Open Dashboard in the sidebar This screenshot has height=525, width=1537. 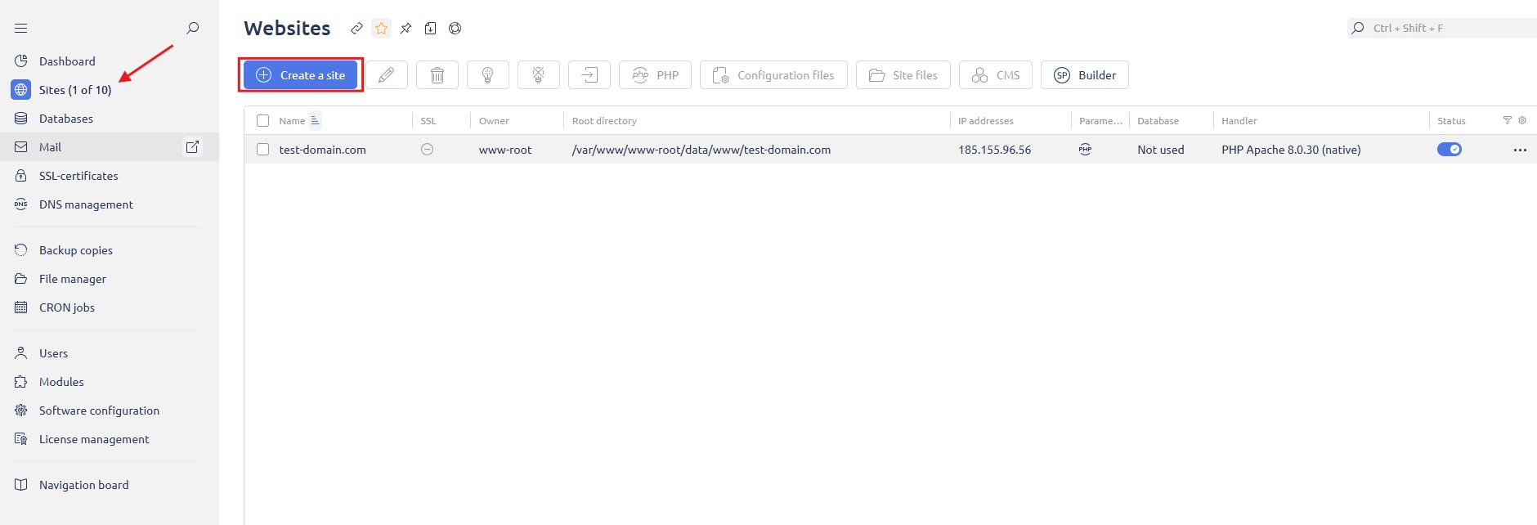(67, 61)
